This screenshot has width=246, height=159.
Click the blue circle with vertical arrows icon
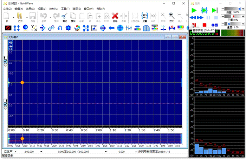(x=120, y=28)
